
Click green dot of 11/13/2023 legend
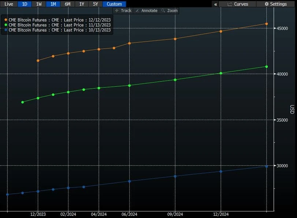click(x=5, y=25)
